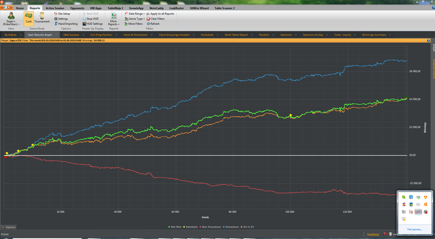
Task: Click the green Nvidia tray icon
Action: pos(404,197)
